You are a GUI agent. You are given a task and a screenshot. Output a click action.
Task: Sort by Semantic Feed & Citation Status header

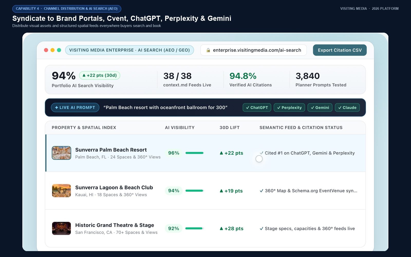coord(301,127)
